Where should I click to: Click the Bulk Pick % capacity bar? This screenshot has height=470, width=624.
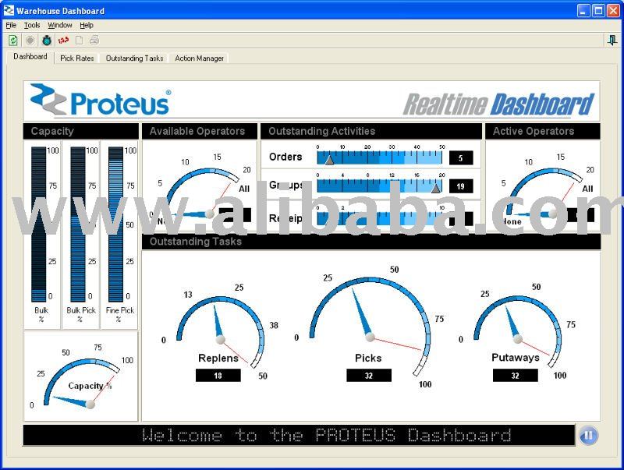point(78,224)
